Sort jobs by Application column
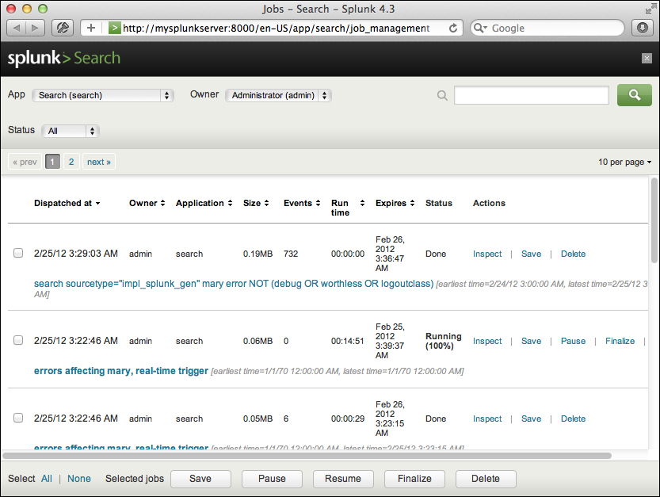This screenshot has height=497, width=660. click(x=204, y=203)
